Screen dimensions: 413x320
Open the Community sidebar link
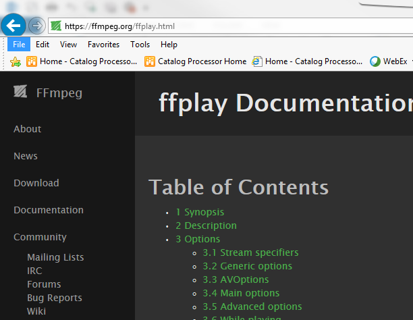click(40, 237)
